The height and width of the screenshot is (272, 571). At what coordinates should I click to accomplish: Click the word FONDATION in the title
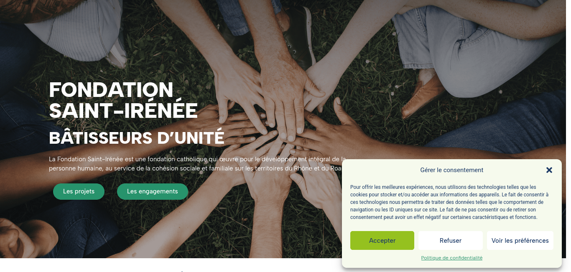(x=111, y=89)
